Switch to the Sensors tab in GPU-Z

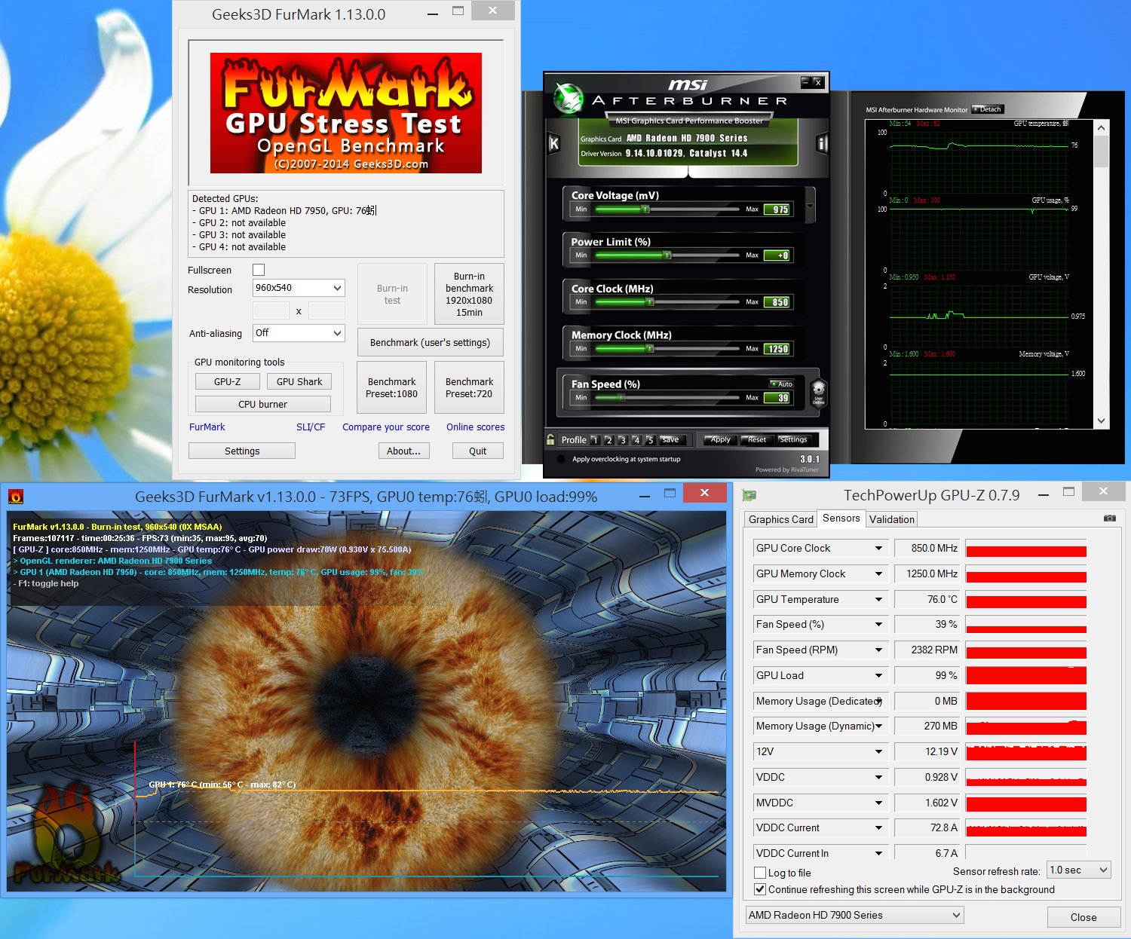tap(841, 518)
